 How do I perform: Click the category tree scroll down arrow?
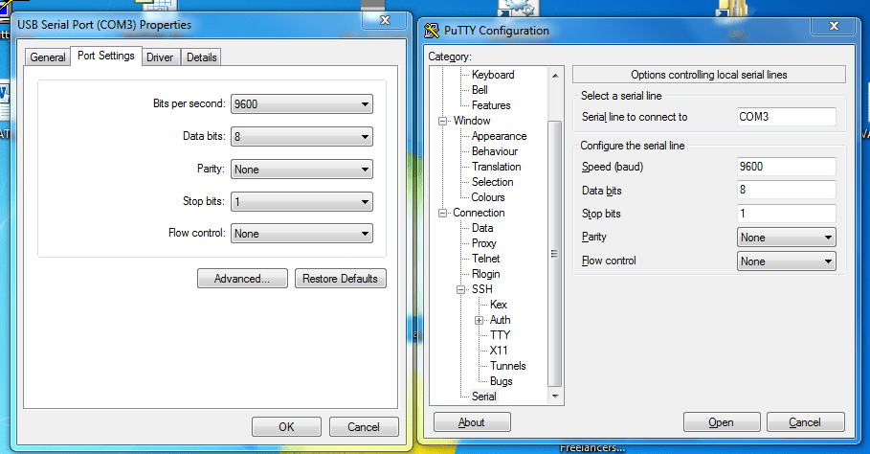click(555, 397)
